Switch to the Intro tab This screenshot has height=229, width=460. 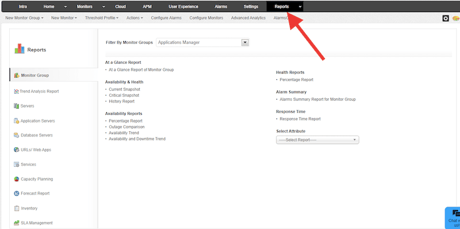click(23, 6)
